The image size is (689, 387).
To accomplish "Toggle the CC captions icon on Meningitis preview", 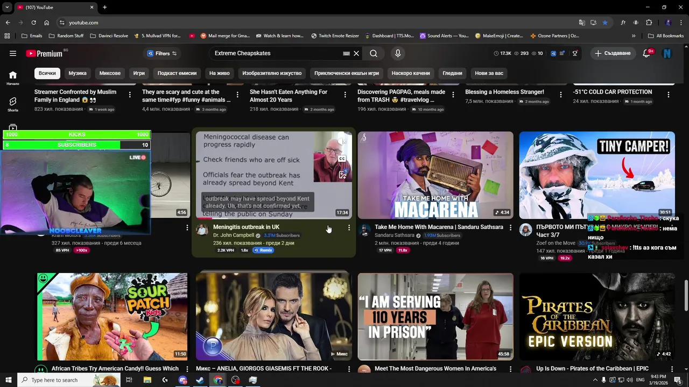I will tap(342, 159).
